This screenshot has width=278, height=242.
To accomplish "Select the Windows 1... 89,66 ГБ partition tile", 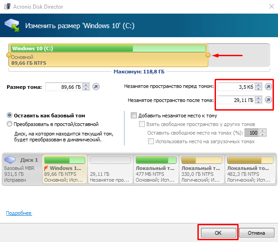I will (x=65, y=169).
